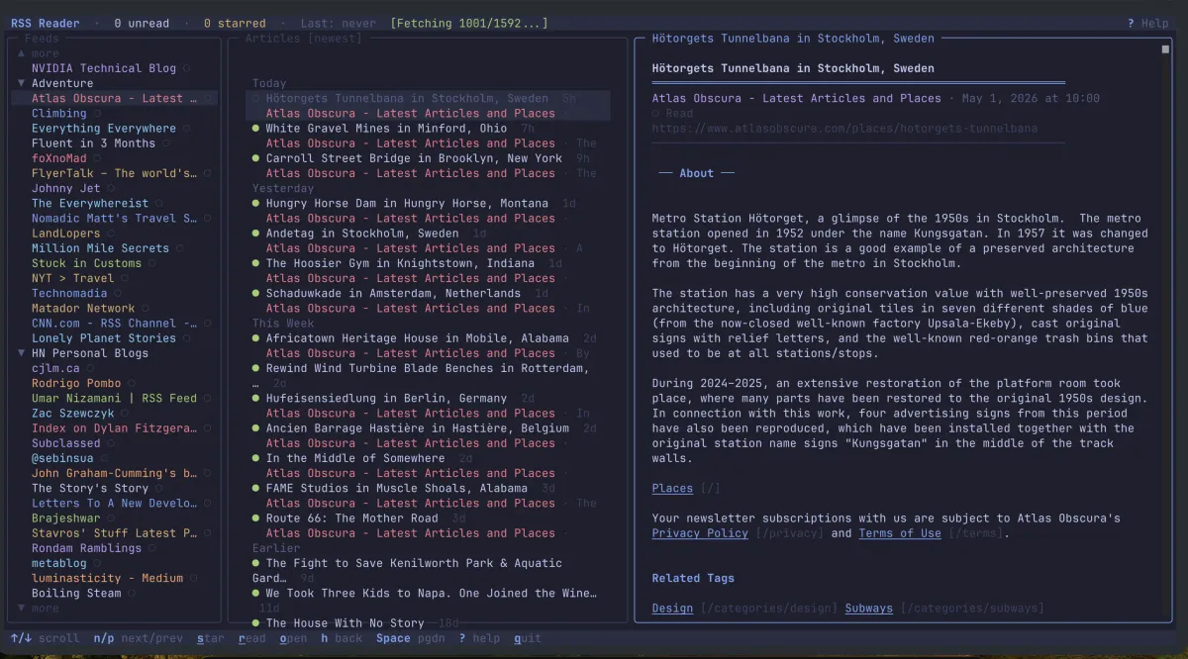Open Africatown Heritage House article
The height and width of the screenshot is (659, 1188).
[418, 338]
